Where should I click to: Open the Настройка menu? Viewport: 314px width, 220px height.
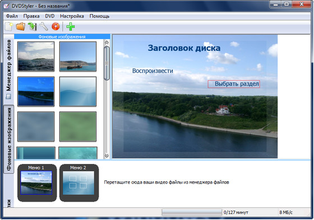72,16
